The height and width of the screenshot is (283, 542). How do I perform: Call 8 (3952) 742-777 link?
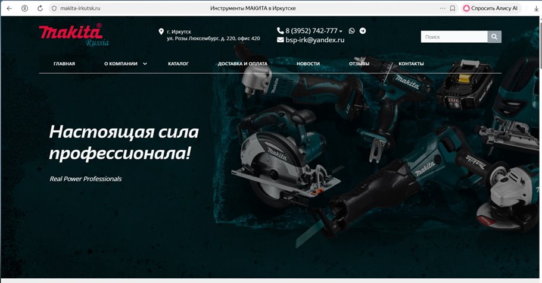click(312, 31)
